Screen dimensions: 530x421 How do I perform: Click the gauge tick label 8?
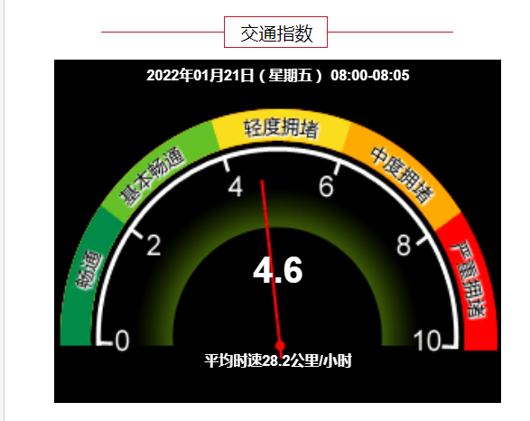404,245
